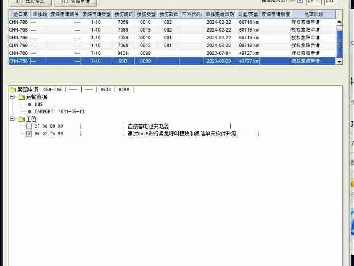The image size is (354, 266).
Task: Click the 通过DoIP进行紧急呼叫模块 upgrade description
Action: (182, 134)
